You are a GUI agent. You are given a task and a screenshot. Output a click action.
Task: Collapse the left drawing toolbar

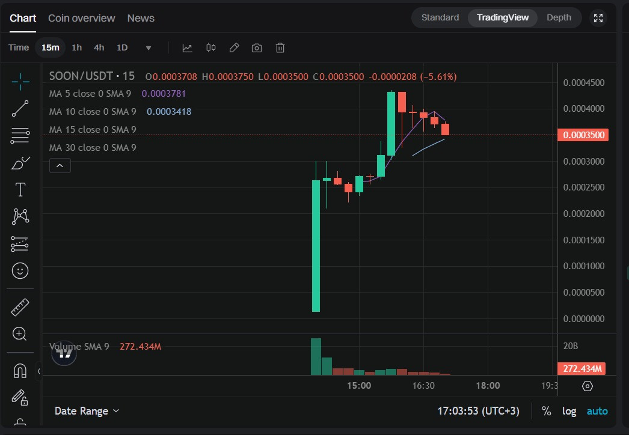pos(39,371)
